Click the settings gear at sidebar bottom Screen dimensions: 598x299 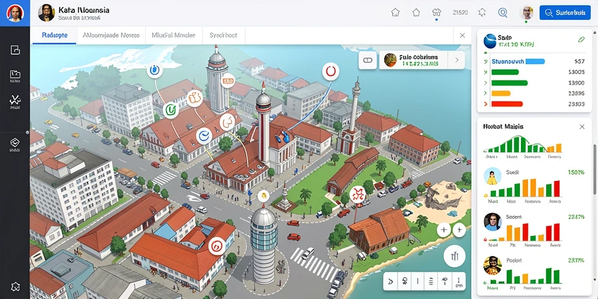[x=15, y=286]
